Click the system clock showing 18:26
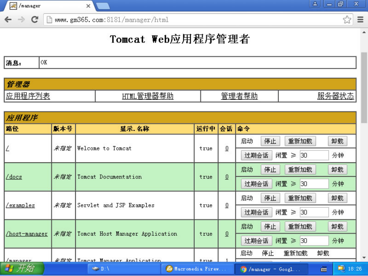This screenshot has height=276, width=368. (x=355, y=269)
